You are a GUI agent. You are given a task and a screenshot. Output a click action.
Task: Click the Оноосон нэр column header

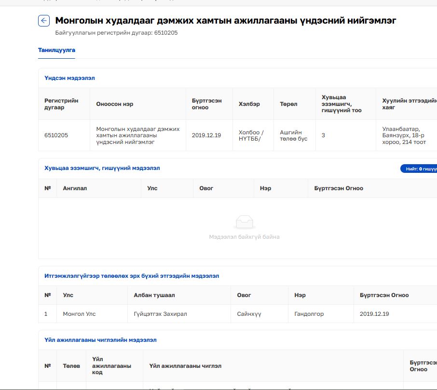[x=115, y=104]
